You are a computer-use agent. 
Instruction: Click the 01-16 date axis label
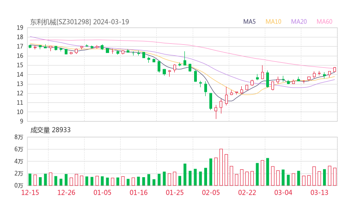[x=139, y=192]
